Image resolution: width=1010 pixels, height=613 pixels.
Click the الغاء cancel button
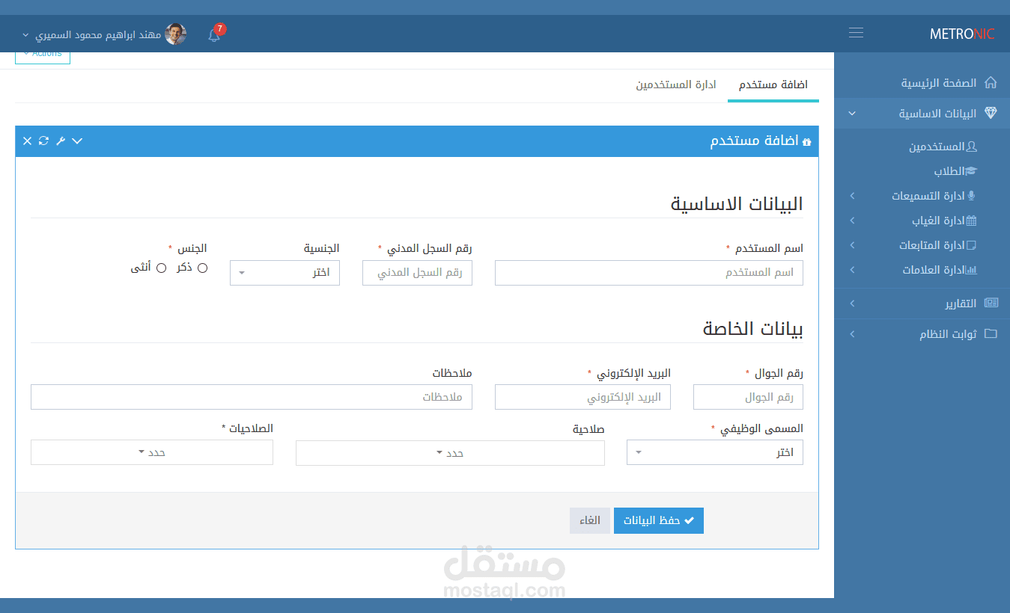tap(590, 520)
